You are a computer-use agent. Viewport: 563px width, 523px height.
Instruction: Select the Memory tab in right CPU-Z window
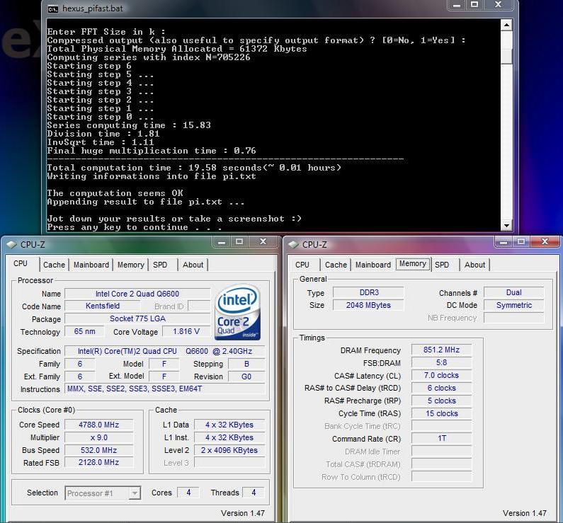pyautogui.click(x=413, y=264)
